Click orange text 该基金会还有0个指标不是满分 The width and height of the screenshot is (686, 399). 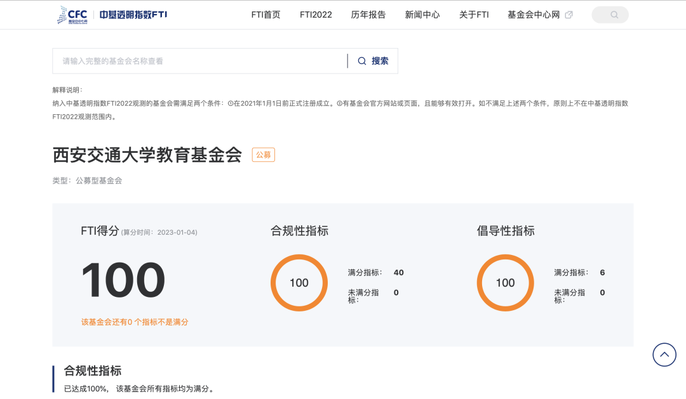135,322
